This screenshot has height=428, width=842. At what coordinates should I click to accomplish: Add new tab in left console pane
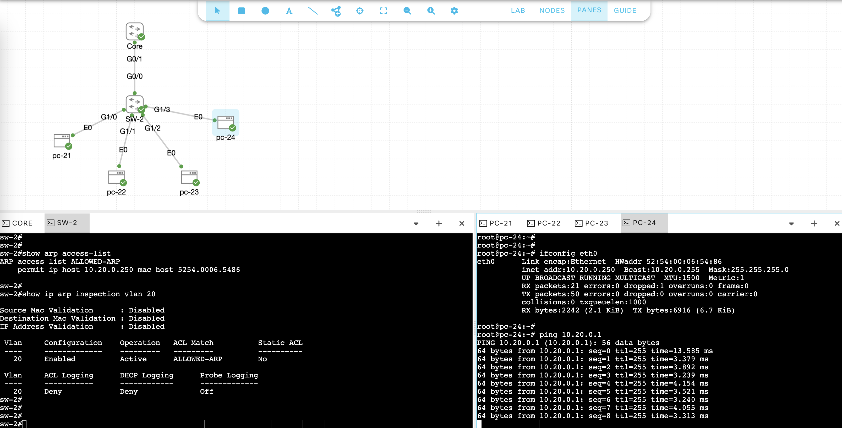pos(439,223)
